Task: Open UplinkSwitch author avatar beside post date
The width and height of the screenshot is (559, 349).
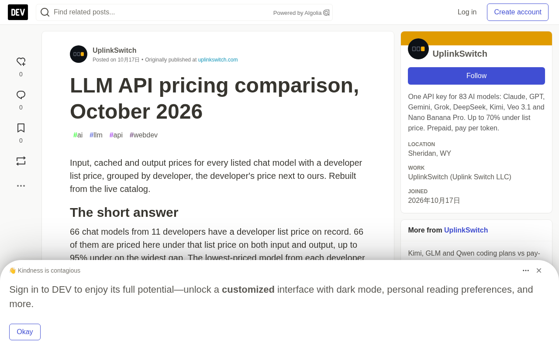Action: tap(79, 54)
